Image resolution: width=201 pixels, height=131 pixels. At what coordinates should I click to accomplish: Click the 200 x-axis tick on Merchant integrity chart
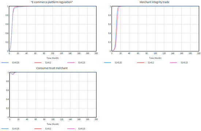click(199, 53)
